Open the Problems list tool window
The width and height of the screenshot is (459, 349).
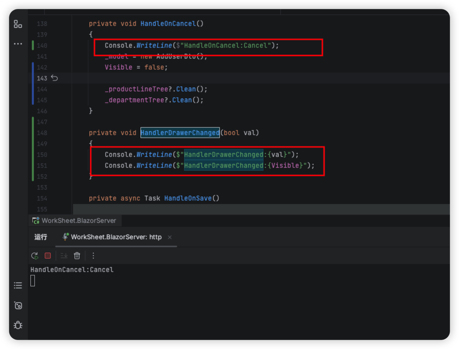(x=18, y=285)
